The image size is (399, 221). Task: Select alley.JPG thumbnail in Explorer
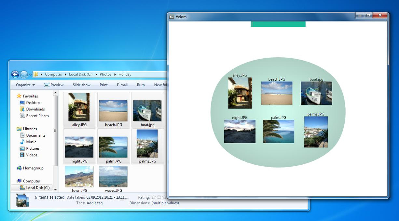click(x=79, y=107)
